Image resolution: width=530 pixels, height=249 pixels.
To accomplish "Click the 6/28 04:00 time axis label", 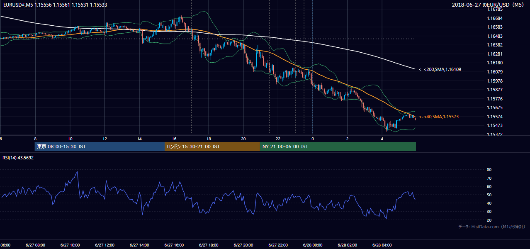I will (x=382, y=245).
